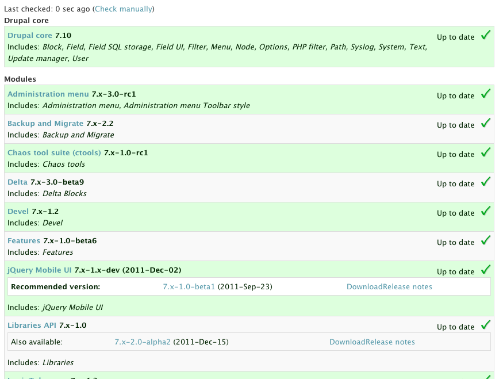Click Download link for Libraries 7.x-2.0-alpha2
This screenshot has height=379, width=503.
tap(347, 342)
